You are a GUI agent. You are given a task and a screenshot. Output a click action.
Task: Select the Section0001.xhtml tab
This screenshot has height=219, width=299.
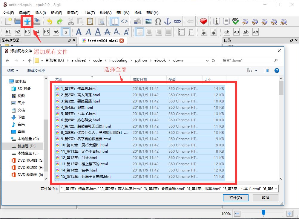point(102,41)
